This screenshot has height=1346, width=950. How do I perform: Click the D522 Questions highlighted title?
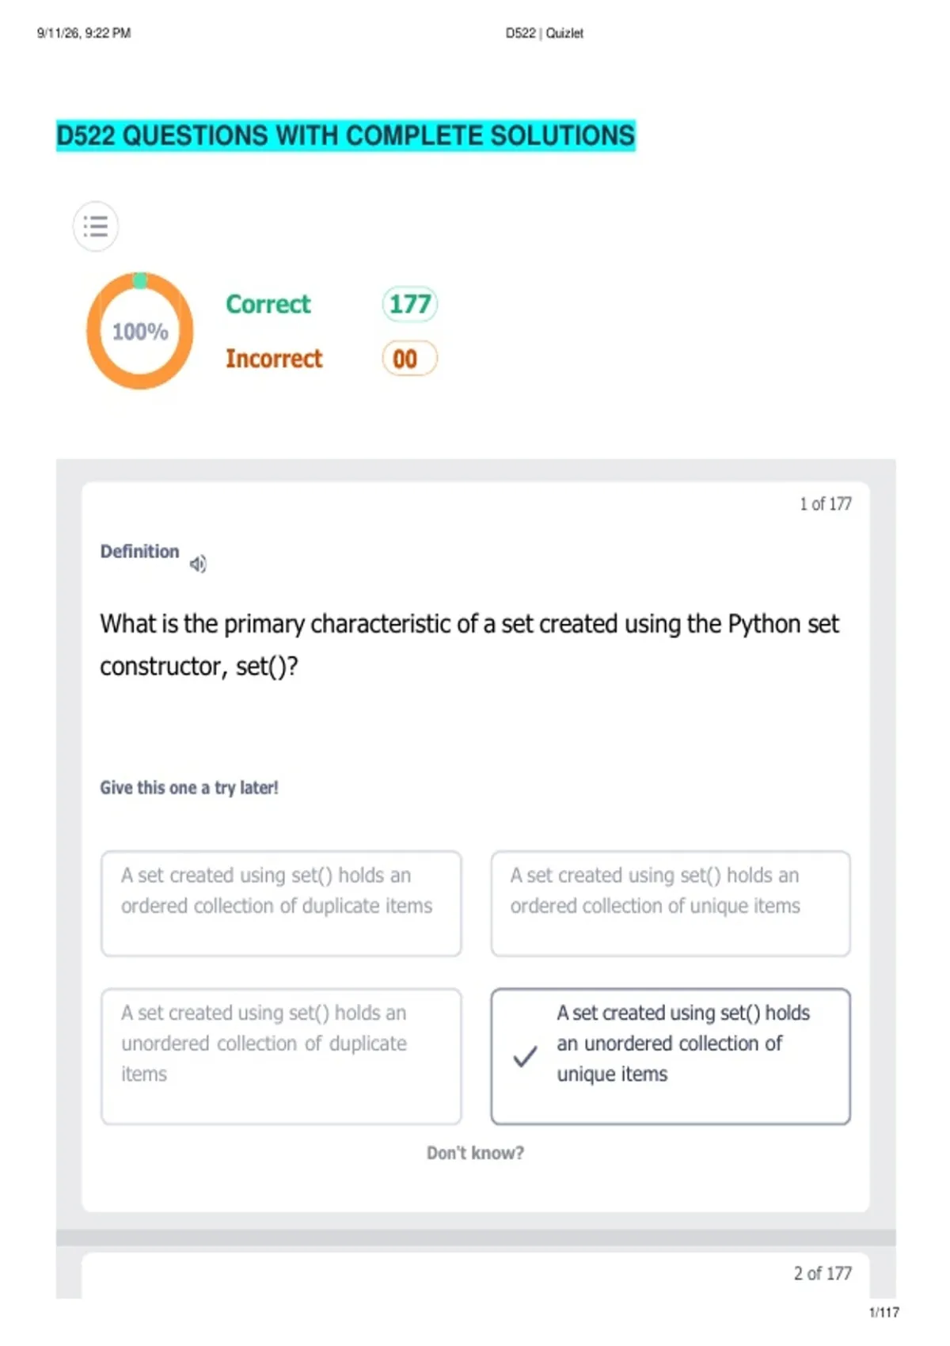click(346, 135)
